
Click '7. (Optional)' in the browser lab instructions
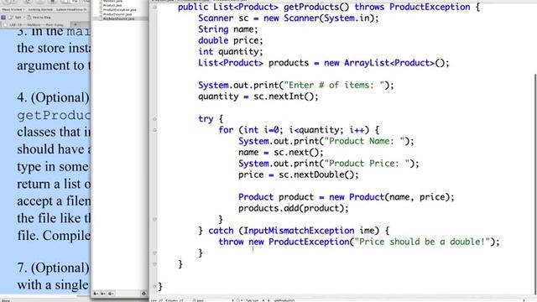53,268
